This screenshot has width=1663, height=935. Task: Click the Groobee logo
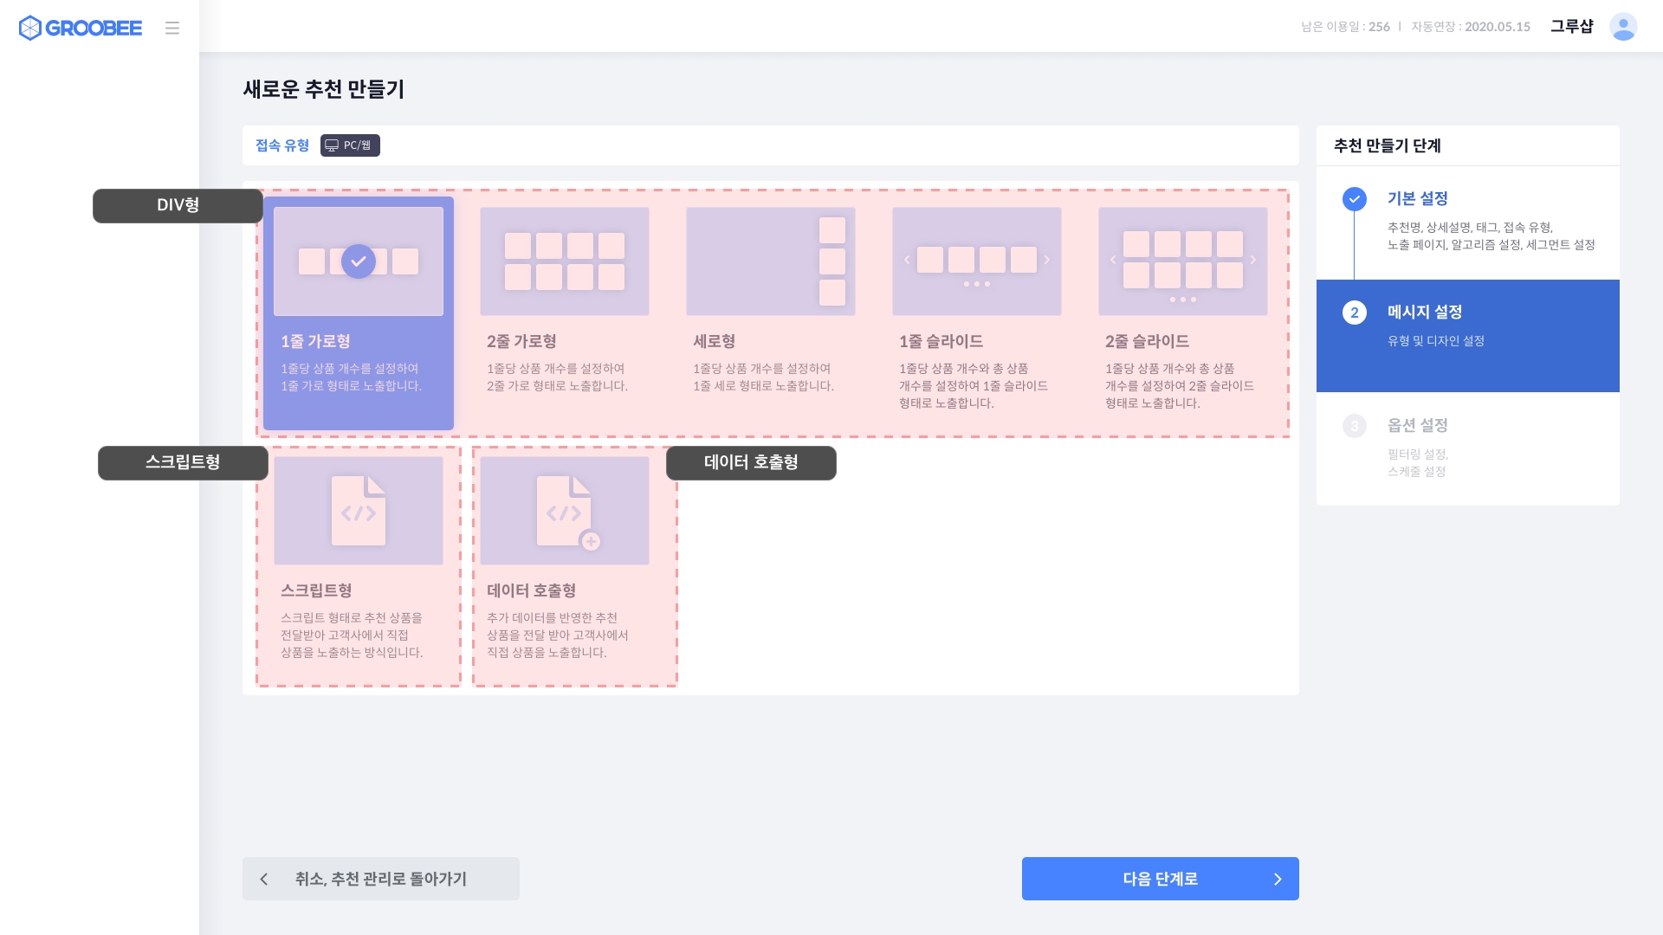(x=80, y=28)
